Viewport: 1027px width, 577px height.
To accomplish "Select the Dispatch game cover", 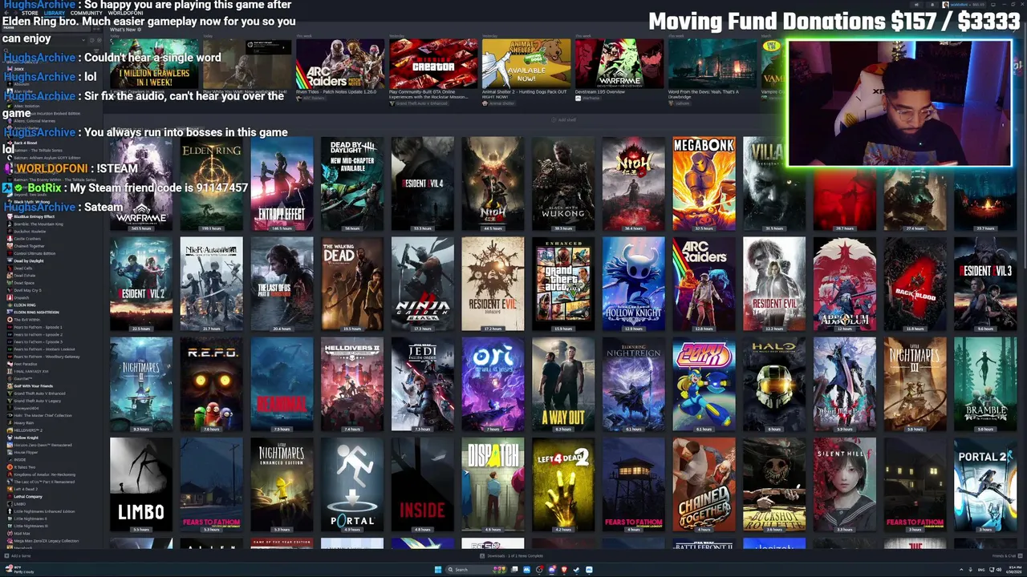I will pyautogui.click(x=493, y=484).
